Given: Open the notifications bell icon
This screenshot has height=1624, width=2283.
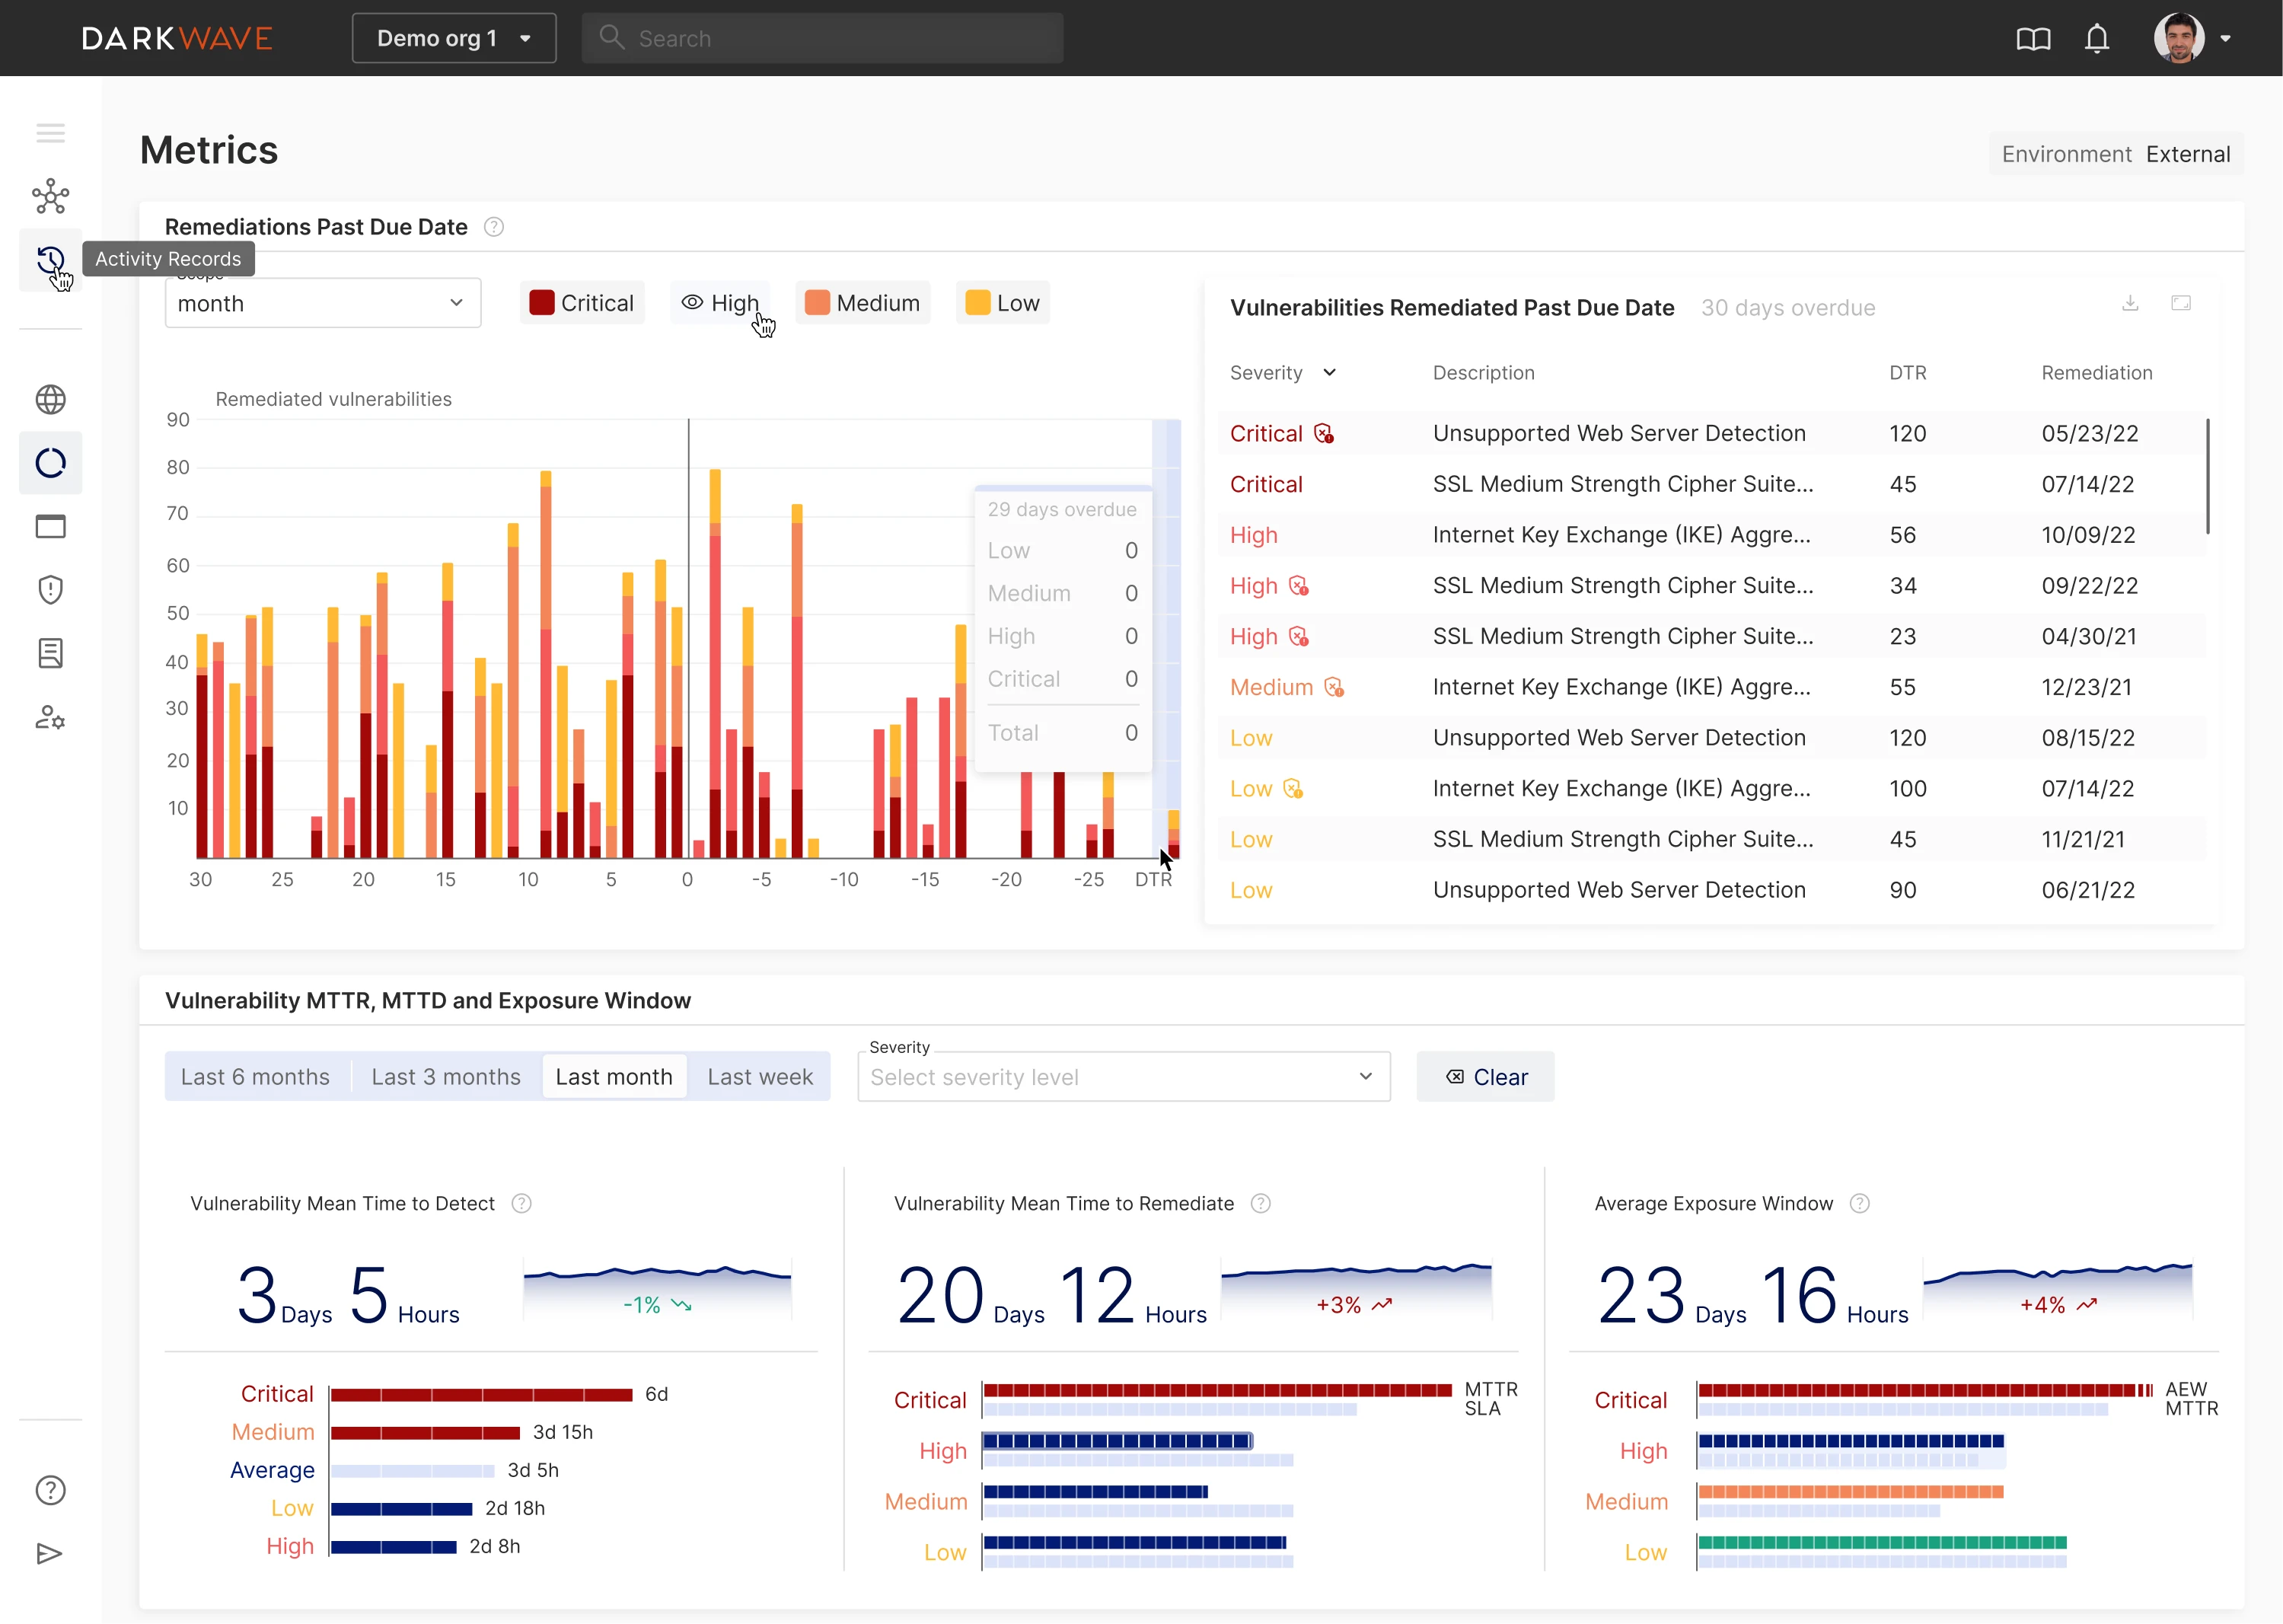Looking at the screenshot, I should click(x=2096, y=38).
